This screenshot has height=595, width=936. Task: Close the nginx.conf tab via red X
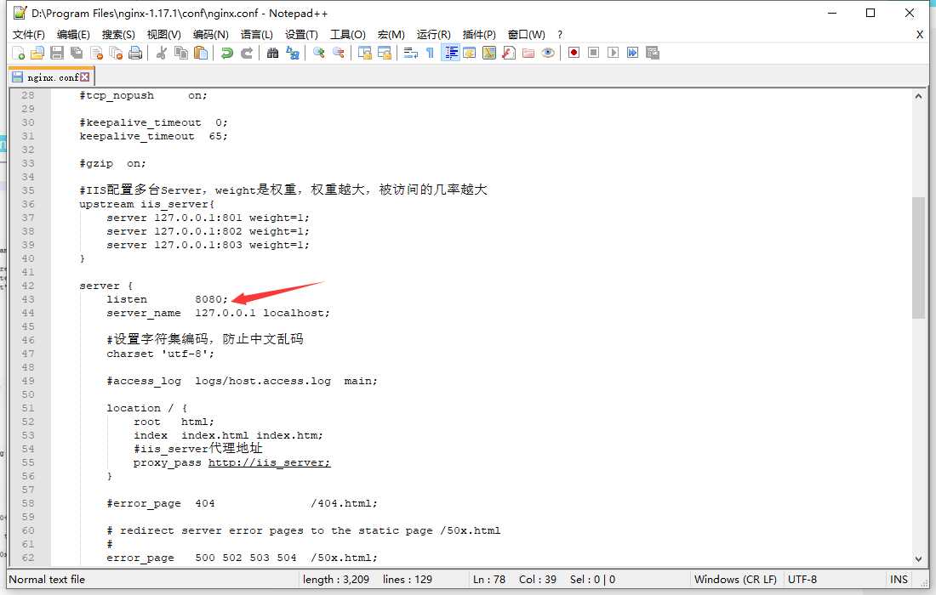coord(85,76)
